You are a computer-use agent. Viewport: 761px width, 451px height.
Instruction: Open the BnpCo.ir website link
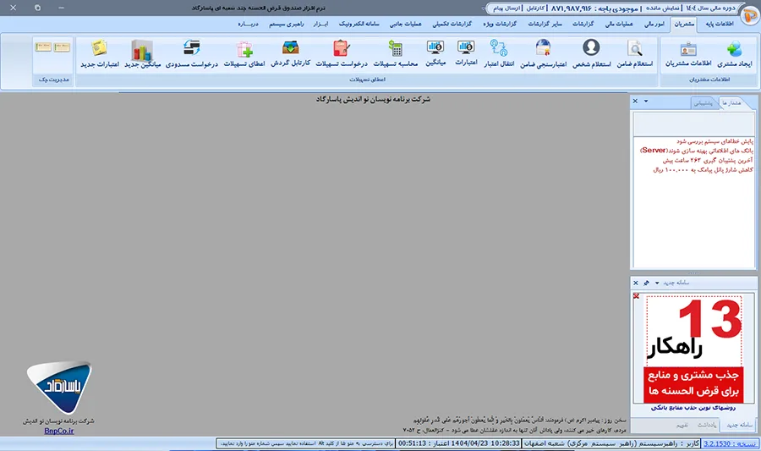(x=58, y=431)
